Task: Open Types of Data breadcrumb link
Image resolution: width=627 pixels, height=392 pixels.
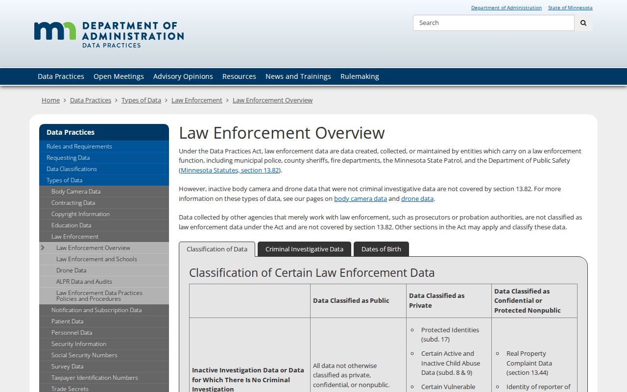Action: click(x=141, y=100)
